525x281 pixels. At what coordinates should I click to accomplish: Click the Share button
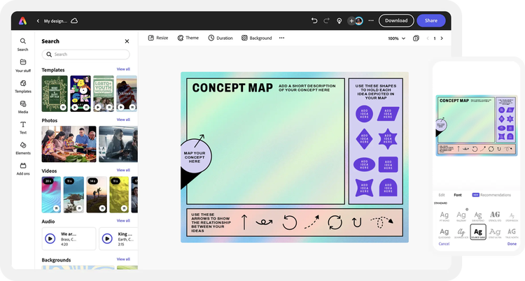[431, 21]
